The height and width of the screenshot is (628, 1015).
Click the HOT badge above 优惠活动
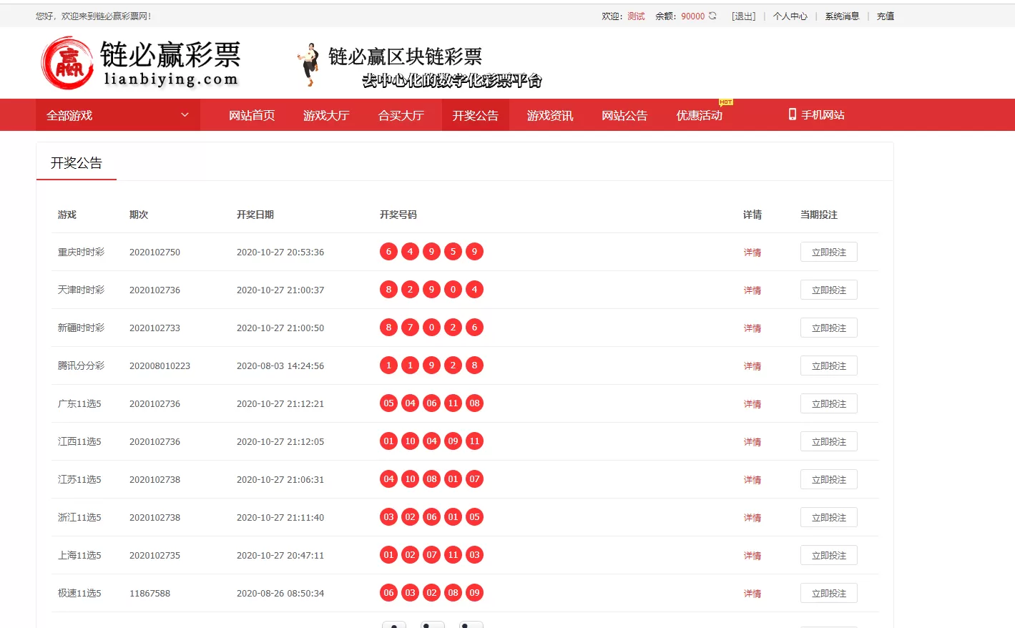(x=725, y=102)
